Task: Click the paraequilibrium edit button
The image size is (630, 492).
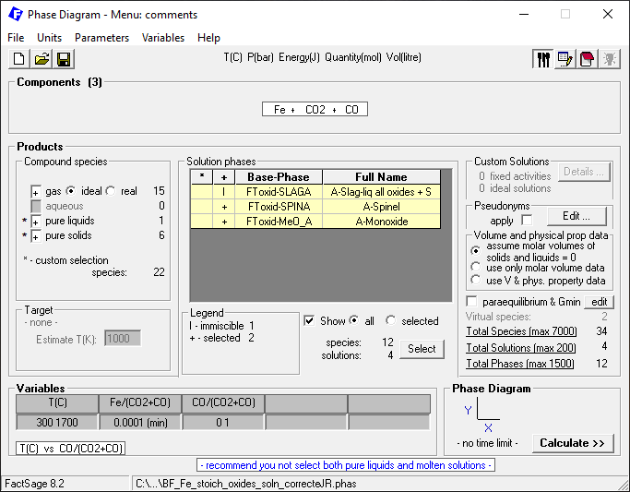Action: 599,302
